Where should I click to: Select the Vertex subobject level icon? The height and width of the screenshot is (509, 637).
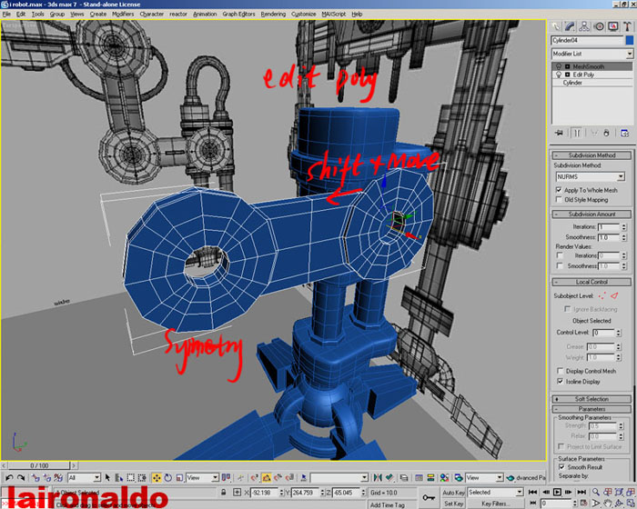pos(602,295)
